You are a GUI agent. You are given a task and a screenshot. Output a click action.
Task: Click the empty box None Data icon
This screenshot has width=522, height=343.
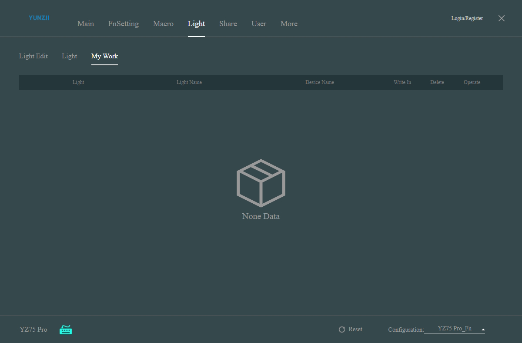[x=261, y=183]
